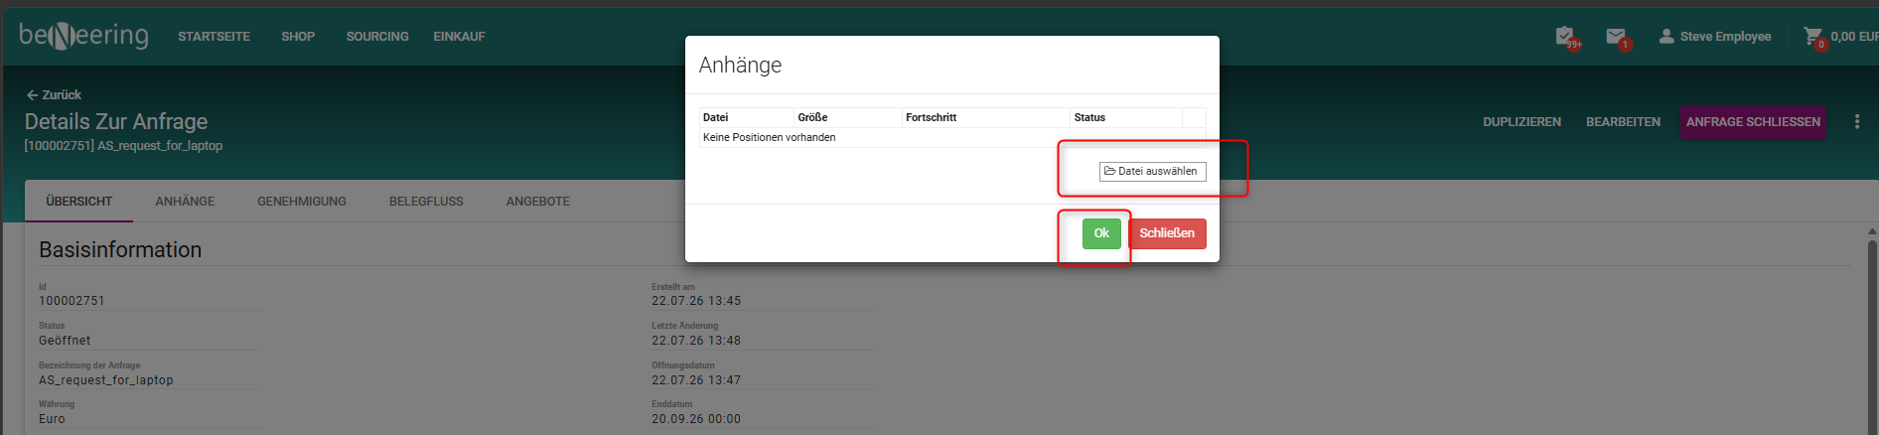Screen dimensions: 1879x435
Task: Confirm the Anhänge dialog with Ok
Action: click(x=1101, y=233)
